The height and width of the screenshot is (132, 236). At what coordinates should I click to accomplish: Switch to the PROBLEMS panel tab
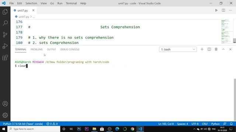click(37, 49)
